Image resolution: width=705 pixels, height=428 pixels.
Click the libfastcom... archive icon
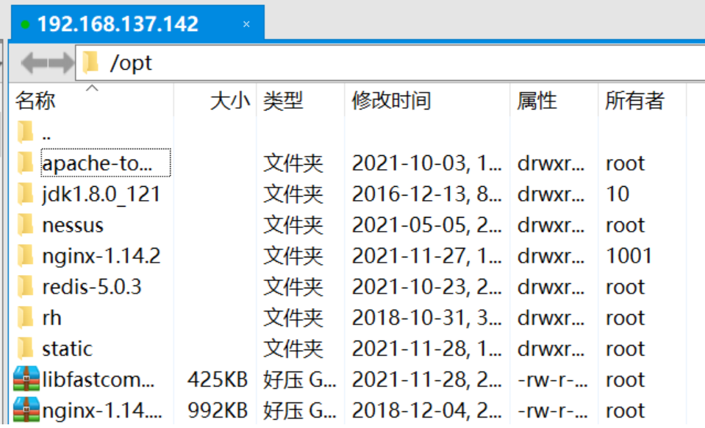[x=26, y=379]
